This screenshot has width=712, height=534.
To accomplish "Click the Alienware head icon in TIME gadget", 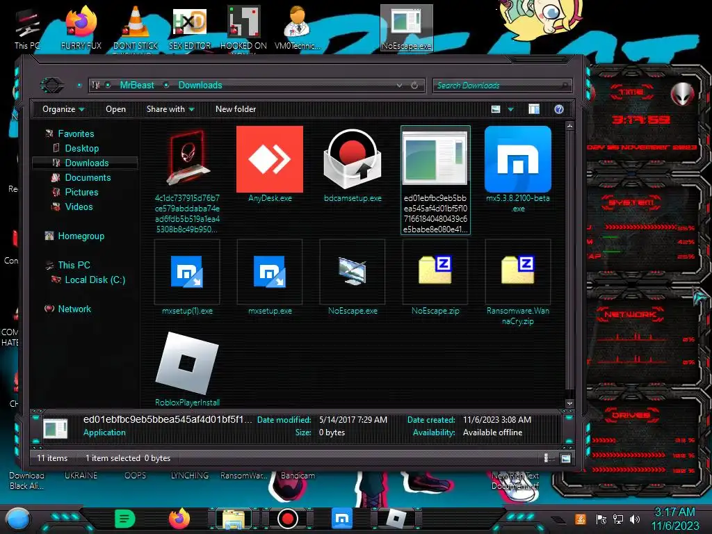I will pos(682,94).
